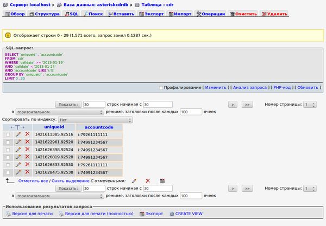Click the Анализ запроса link
The width and height of the screenshot is (326, 226).
click(249, 87)
